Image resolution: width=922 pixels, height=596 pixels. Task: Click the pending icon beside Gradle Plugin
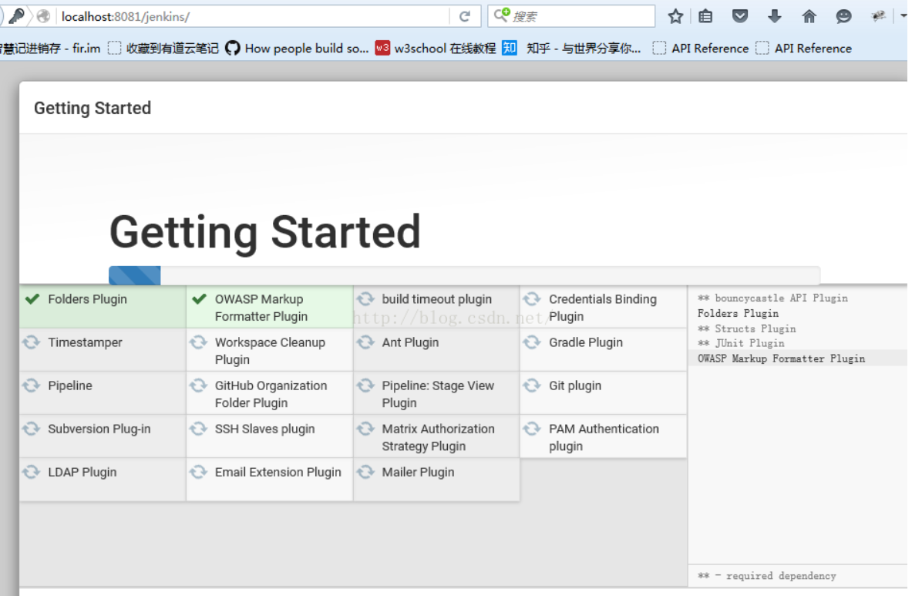click(532, 342)
